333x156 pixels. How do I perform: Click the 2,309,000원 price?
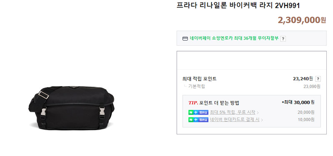302,20
